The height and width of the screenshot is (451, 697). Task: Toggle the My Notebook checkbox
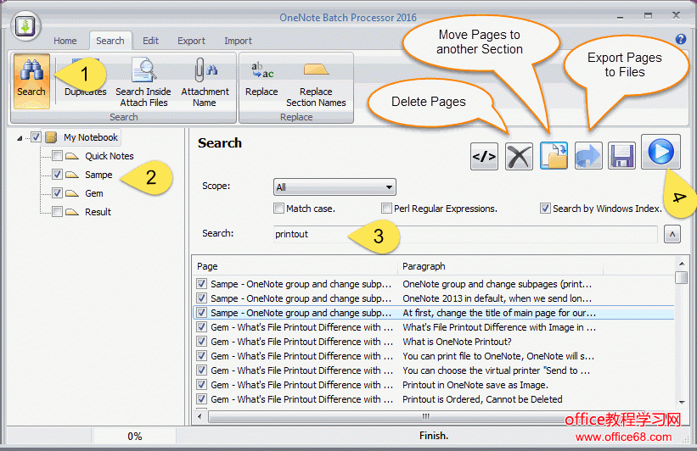[36, 137]
